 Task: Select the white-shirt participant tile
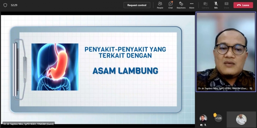[241, 119]
